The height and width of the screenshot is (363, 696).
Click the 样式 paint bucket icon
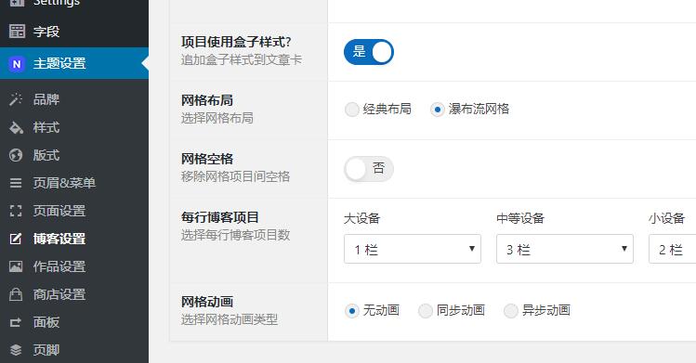16,127
